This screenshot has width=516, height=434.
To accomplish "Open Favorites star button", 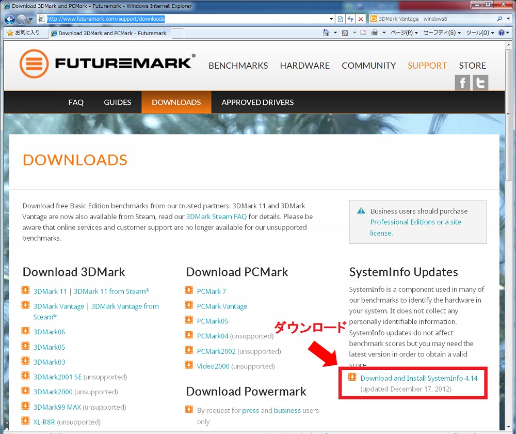I will point(23,33).
